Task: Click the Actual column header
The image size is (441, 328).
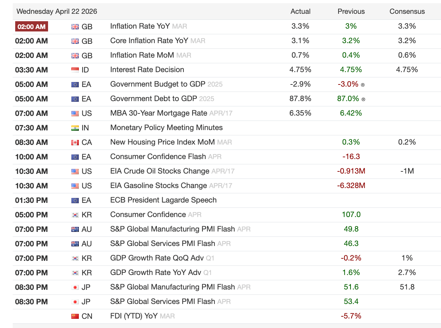Action: click(300, 11)
